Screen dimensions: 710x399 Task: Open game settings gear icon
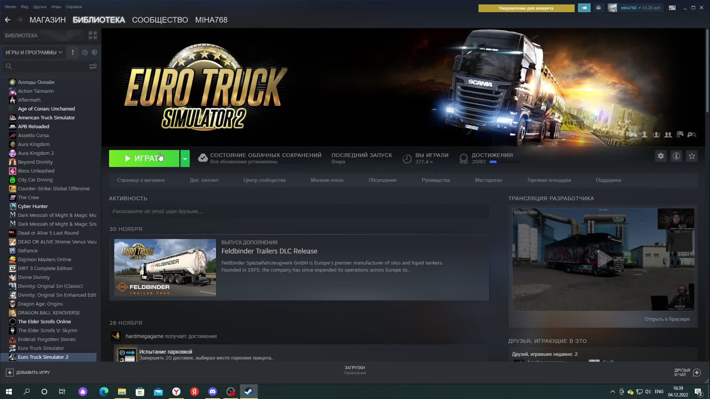tap(661, 156)
